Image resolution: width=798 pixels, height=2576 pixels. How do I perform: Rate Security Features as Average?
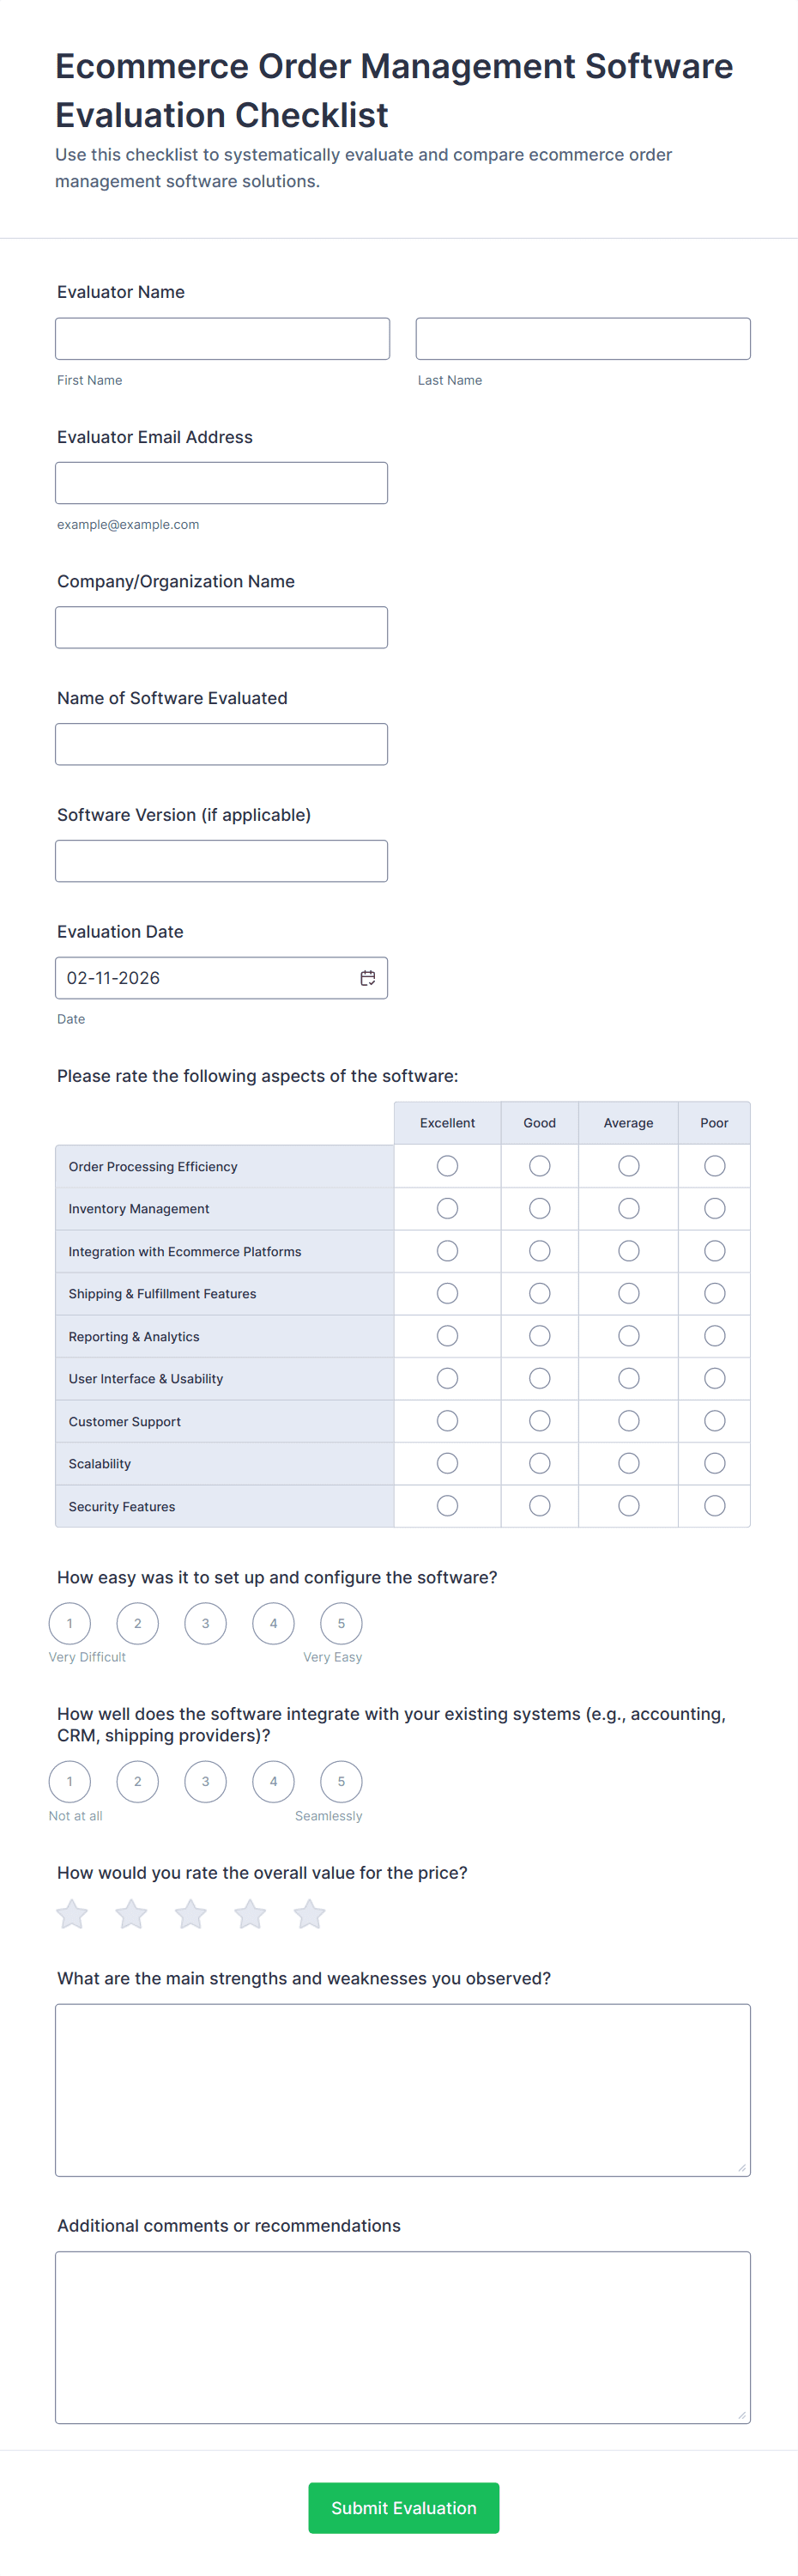click(x=628, y=1506)
